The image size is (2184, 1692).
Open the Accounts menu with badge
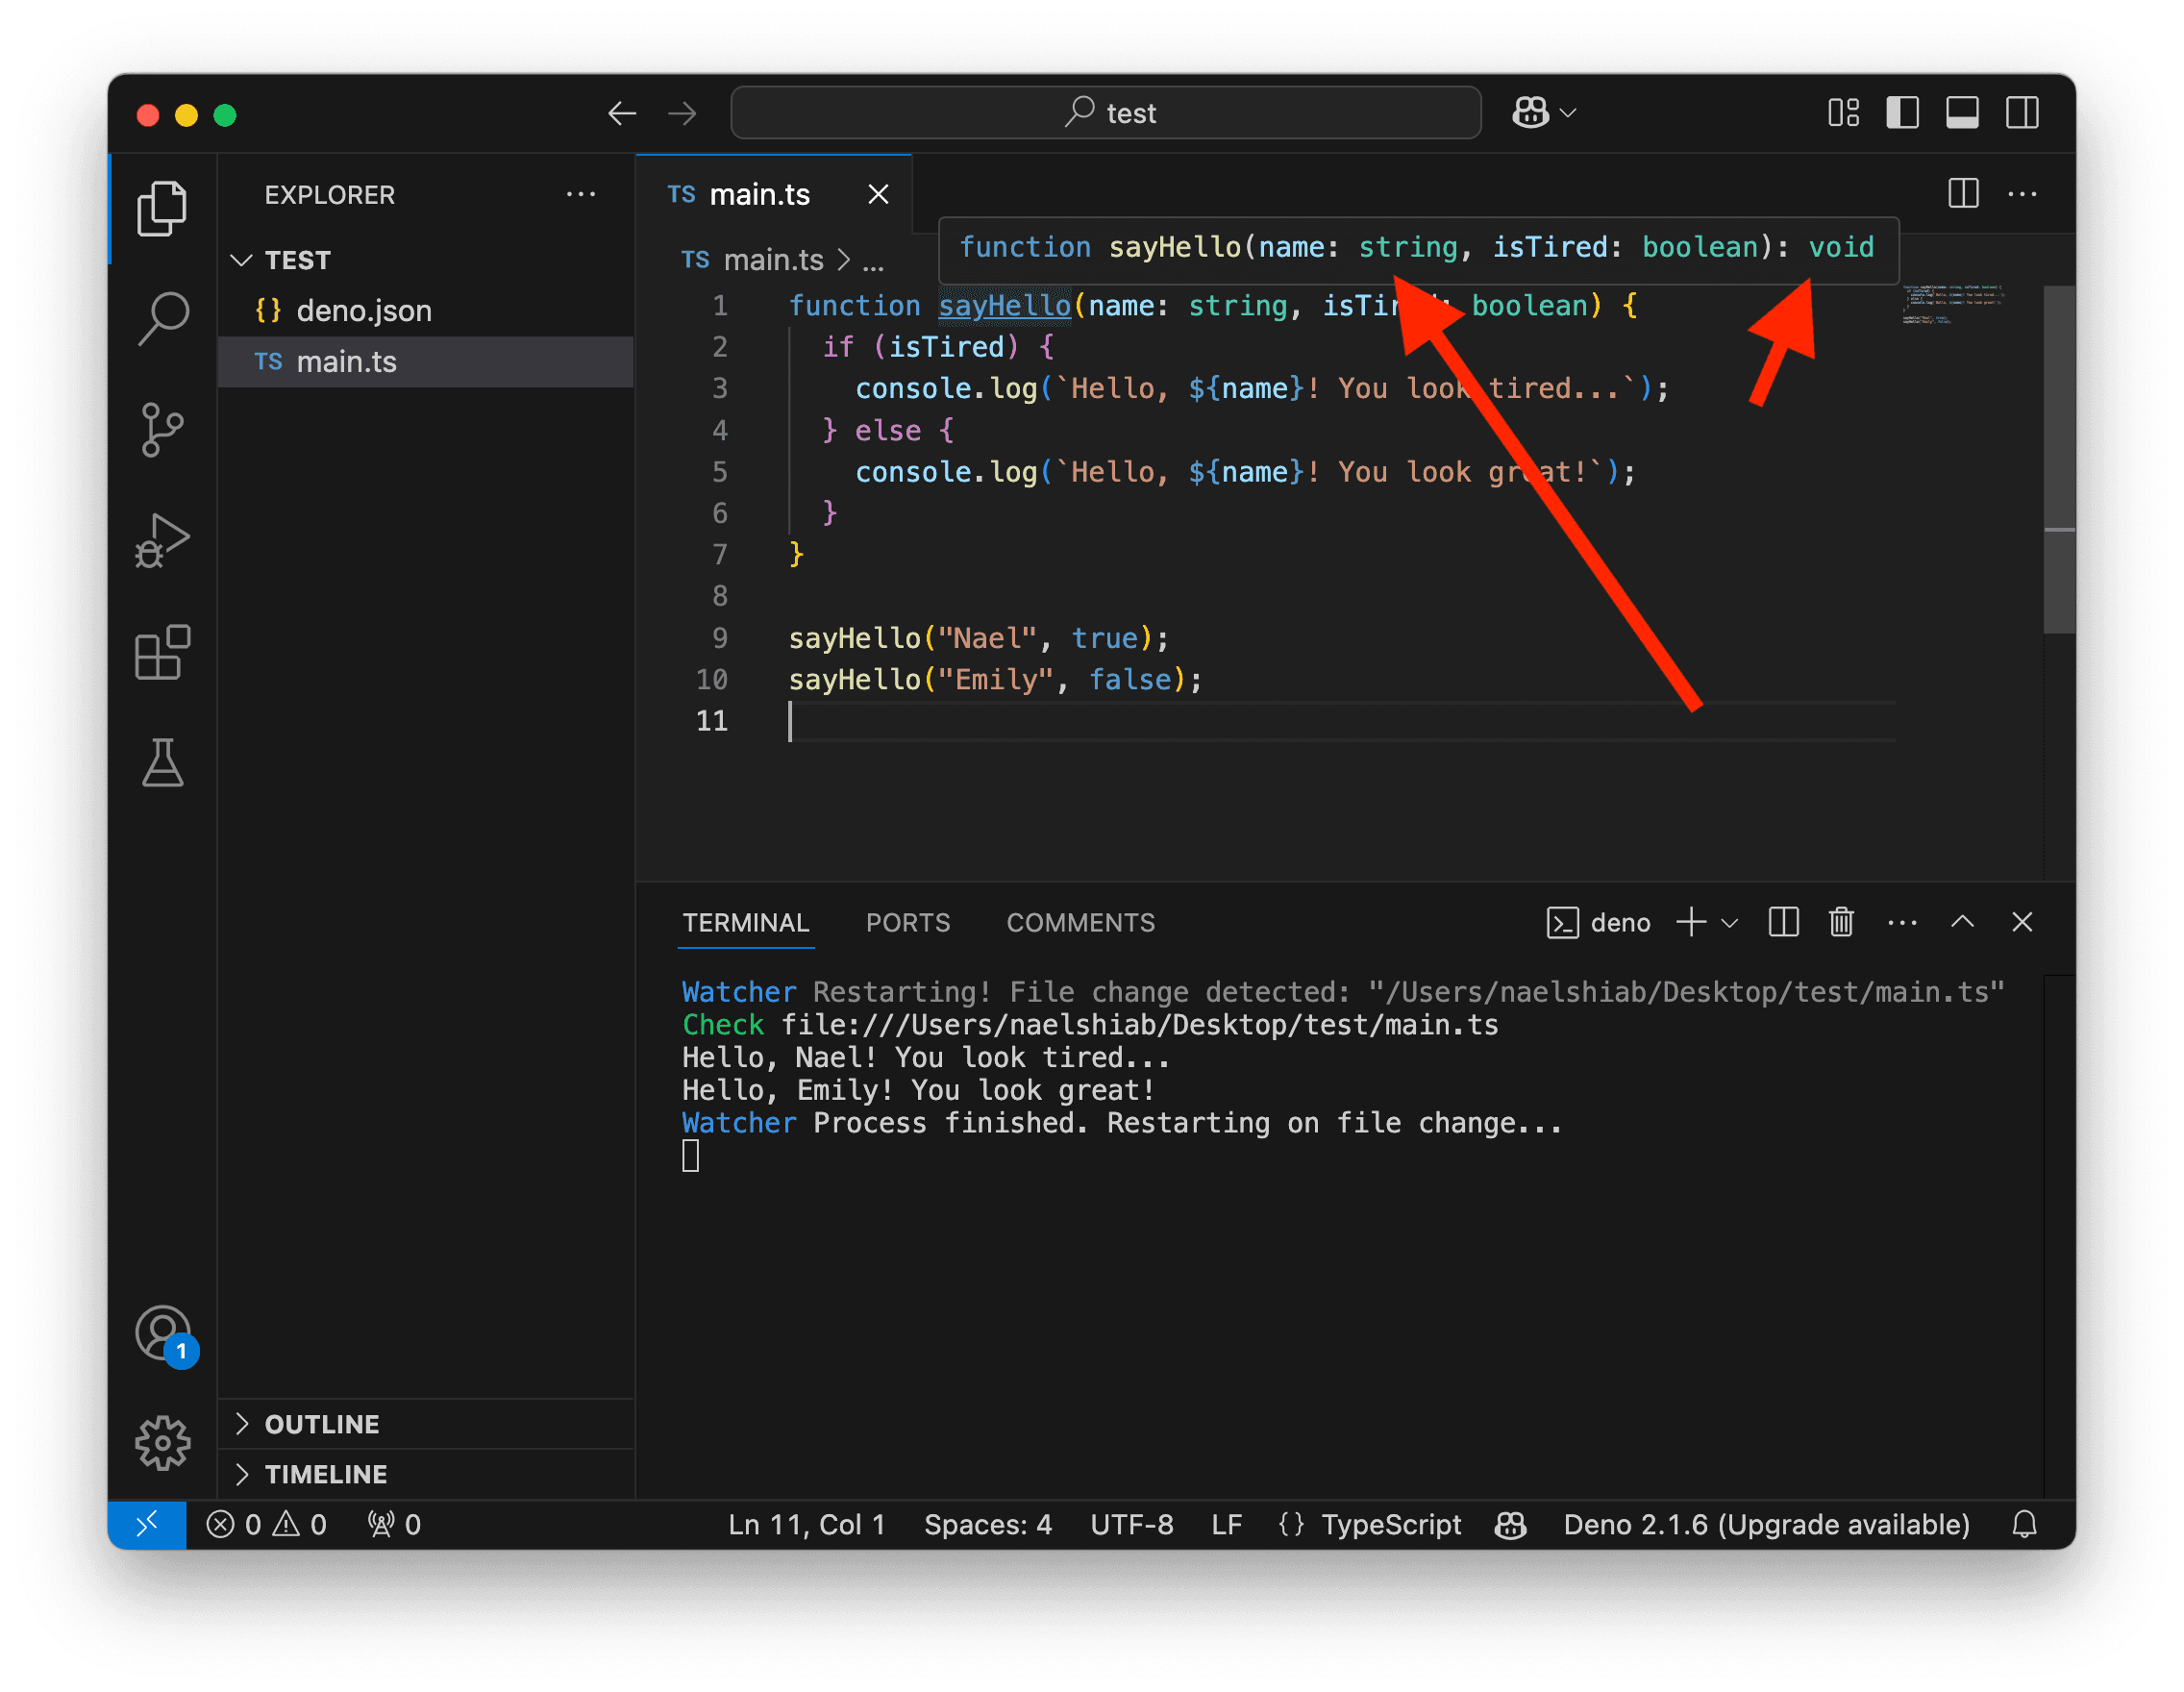(164, 1335)
